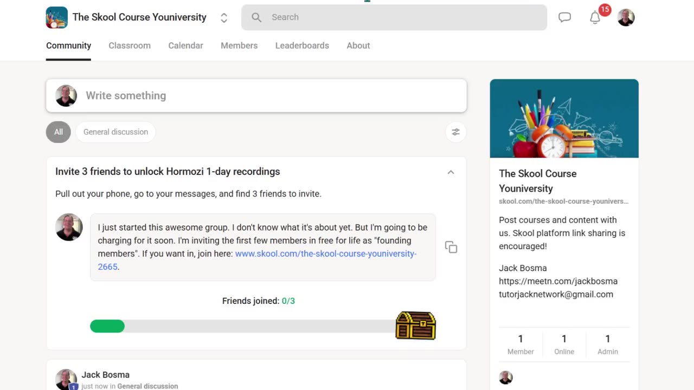Open profile avatar menu in header
The height and width of the screenshot is (390, 694).
[626, 17]
